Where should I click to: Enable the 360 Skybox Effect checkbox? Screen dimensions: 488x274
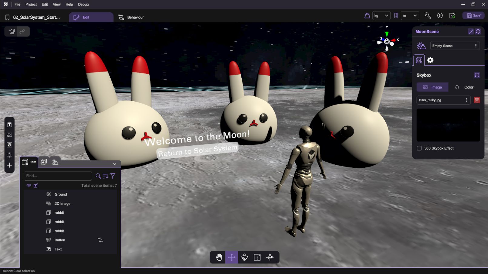pos(419,148)
